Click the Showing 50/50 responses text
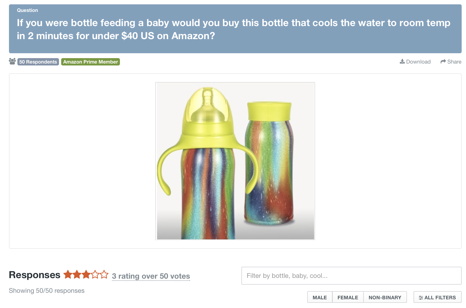Image resolution: width=466 pixels, height=308 pixels. coord(46,291)
